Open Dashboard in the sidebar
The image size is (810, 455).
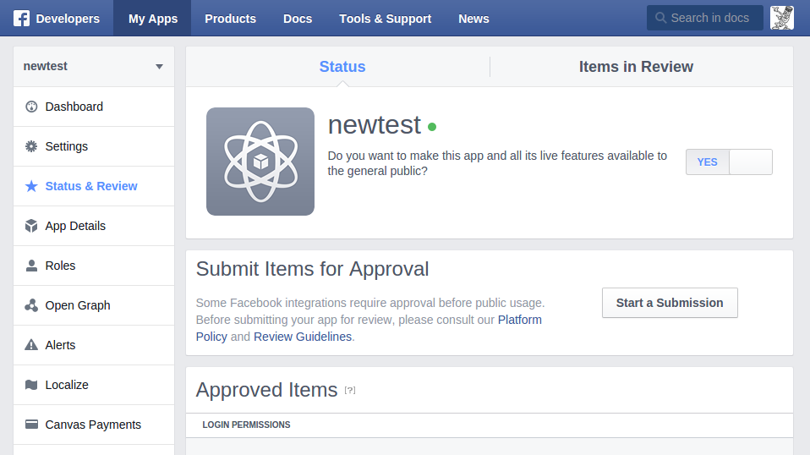94,107
